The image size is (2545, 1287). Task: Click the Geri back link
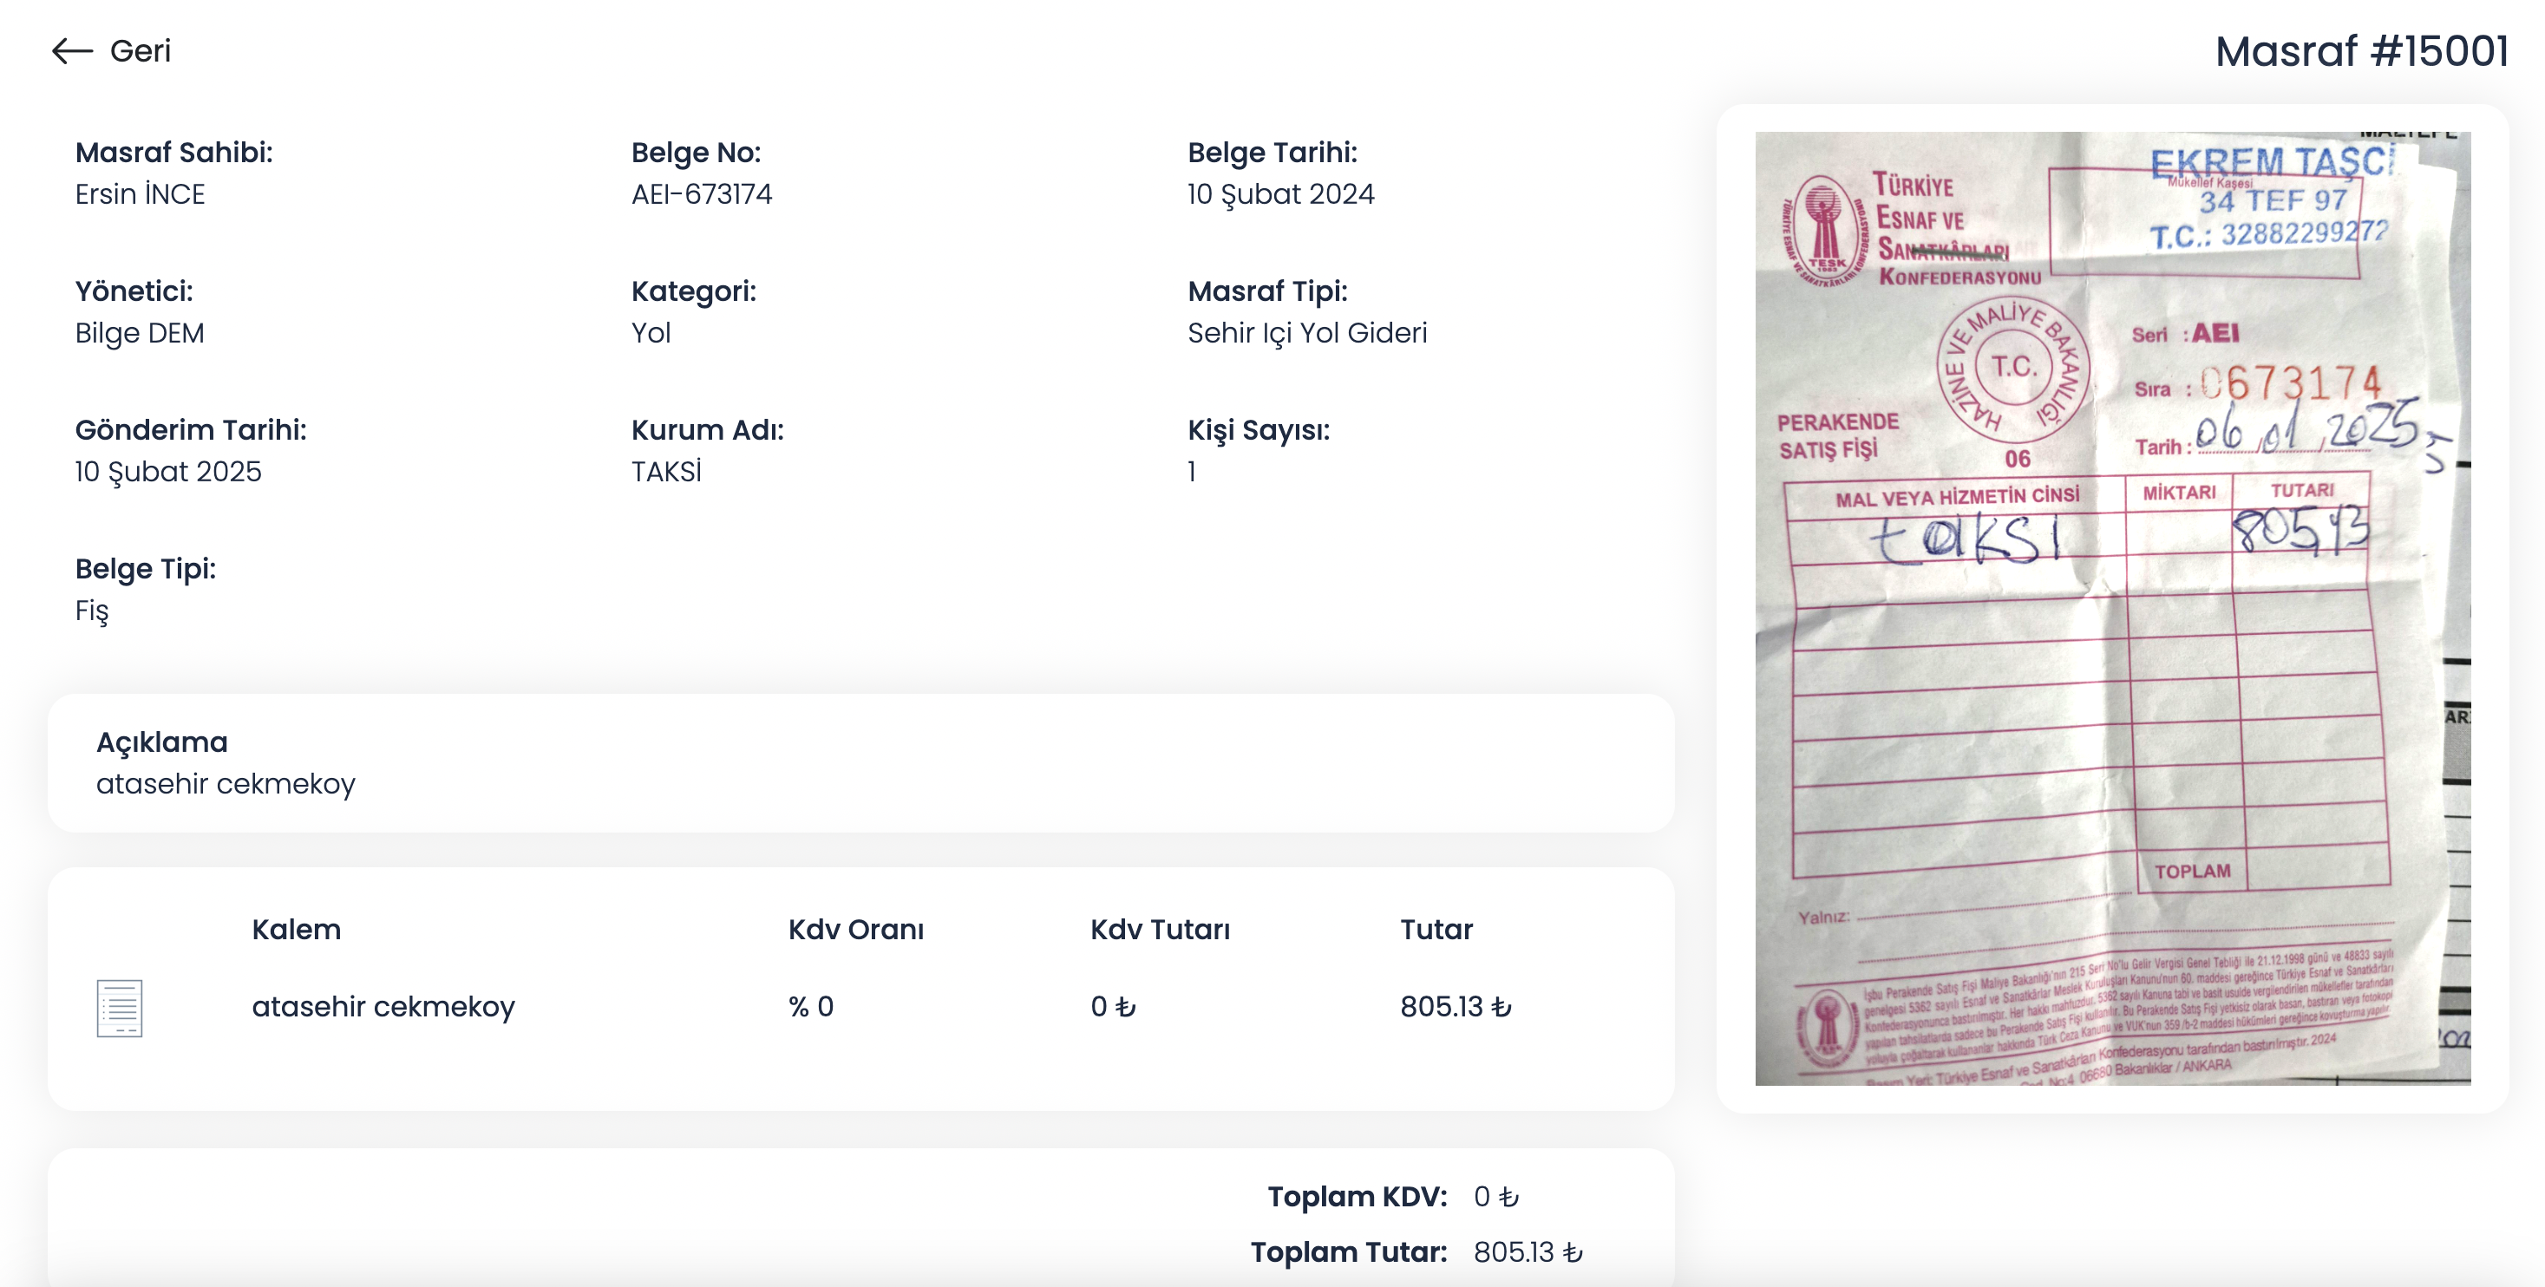pos(140,50)
